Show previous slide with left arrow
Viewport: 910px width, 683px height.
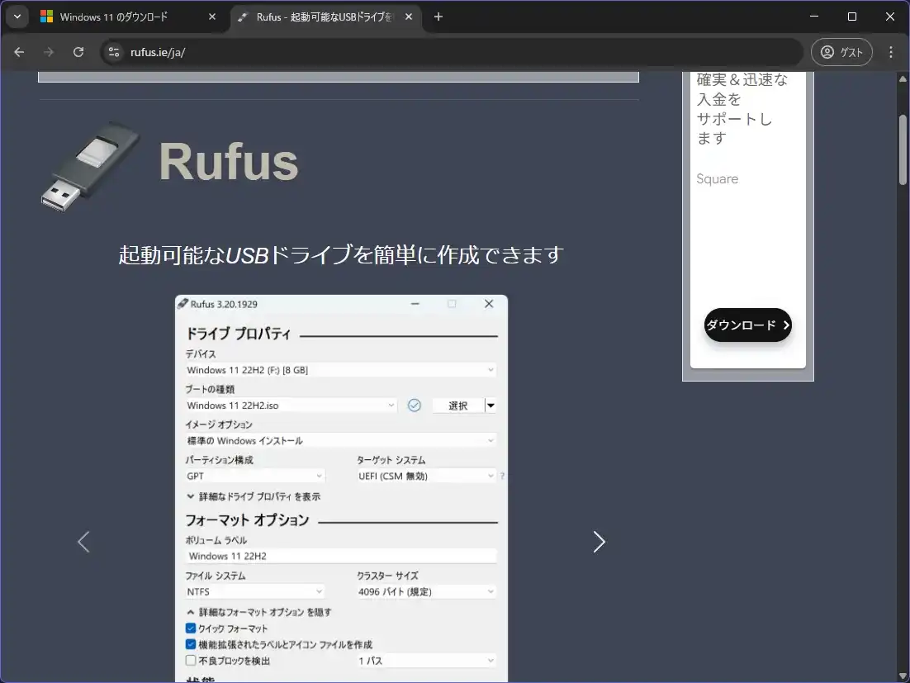pos(83,542)
